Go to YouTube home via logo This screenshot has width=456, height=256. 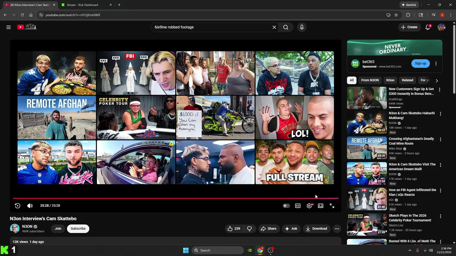(27, 27)
